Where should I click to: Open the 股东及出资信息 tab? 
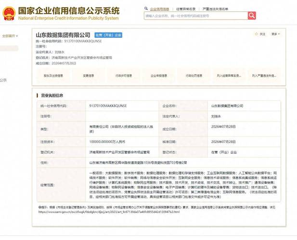click(53, 76)
